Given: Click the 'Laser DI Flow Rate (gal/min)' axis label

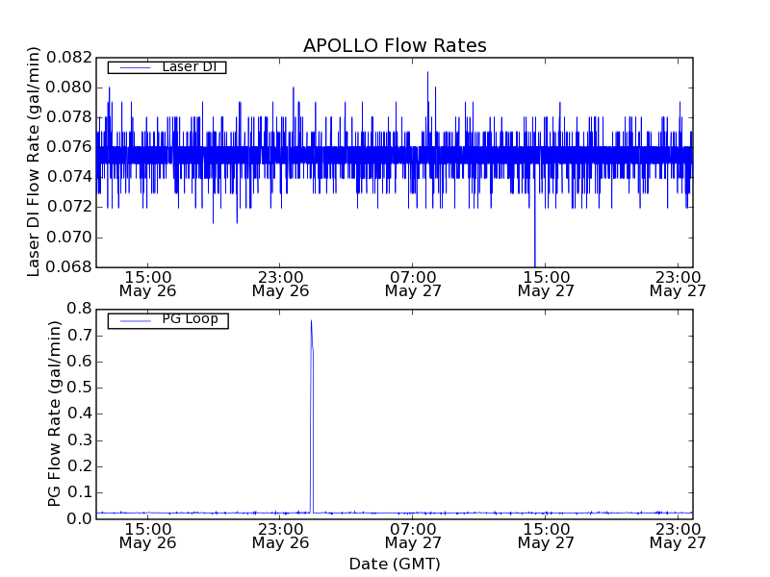Looking at the screenshot, I should pyautogui.click(x=34, y=162).
